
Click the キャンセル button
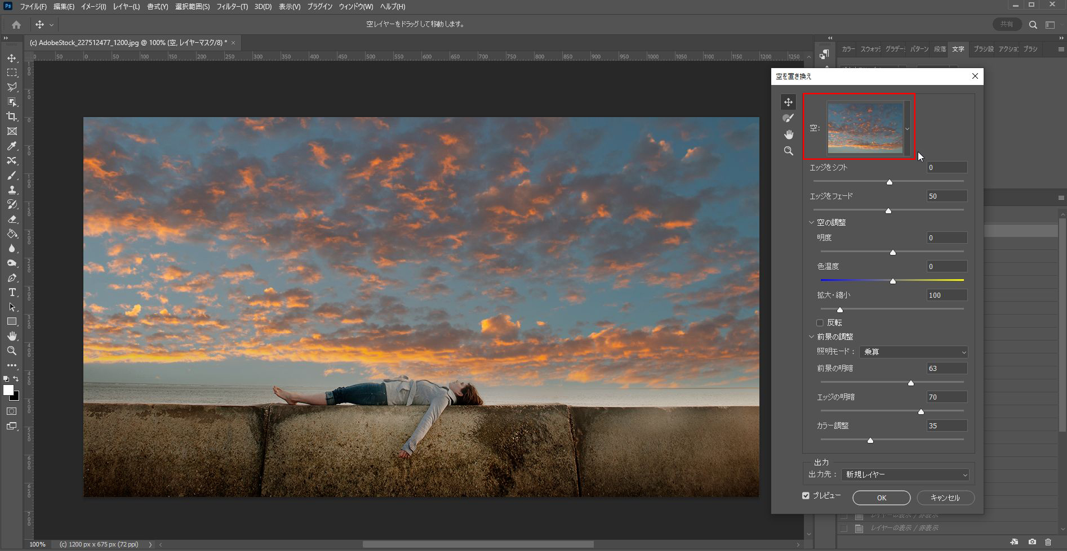pos(945,498)
